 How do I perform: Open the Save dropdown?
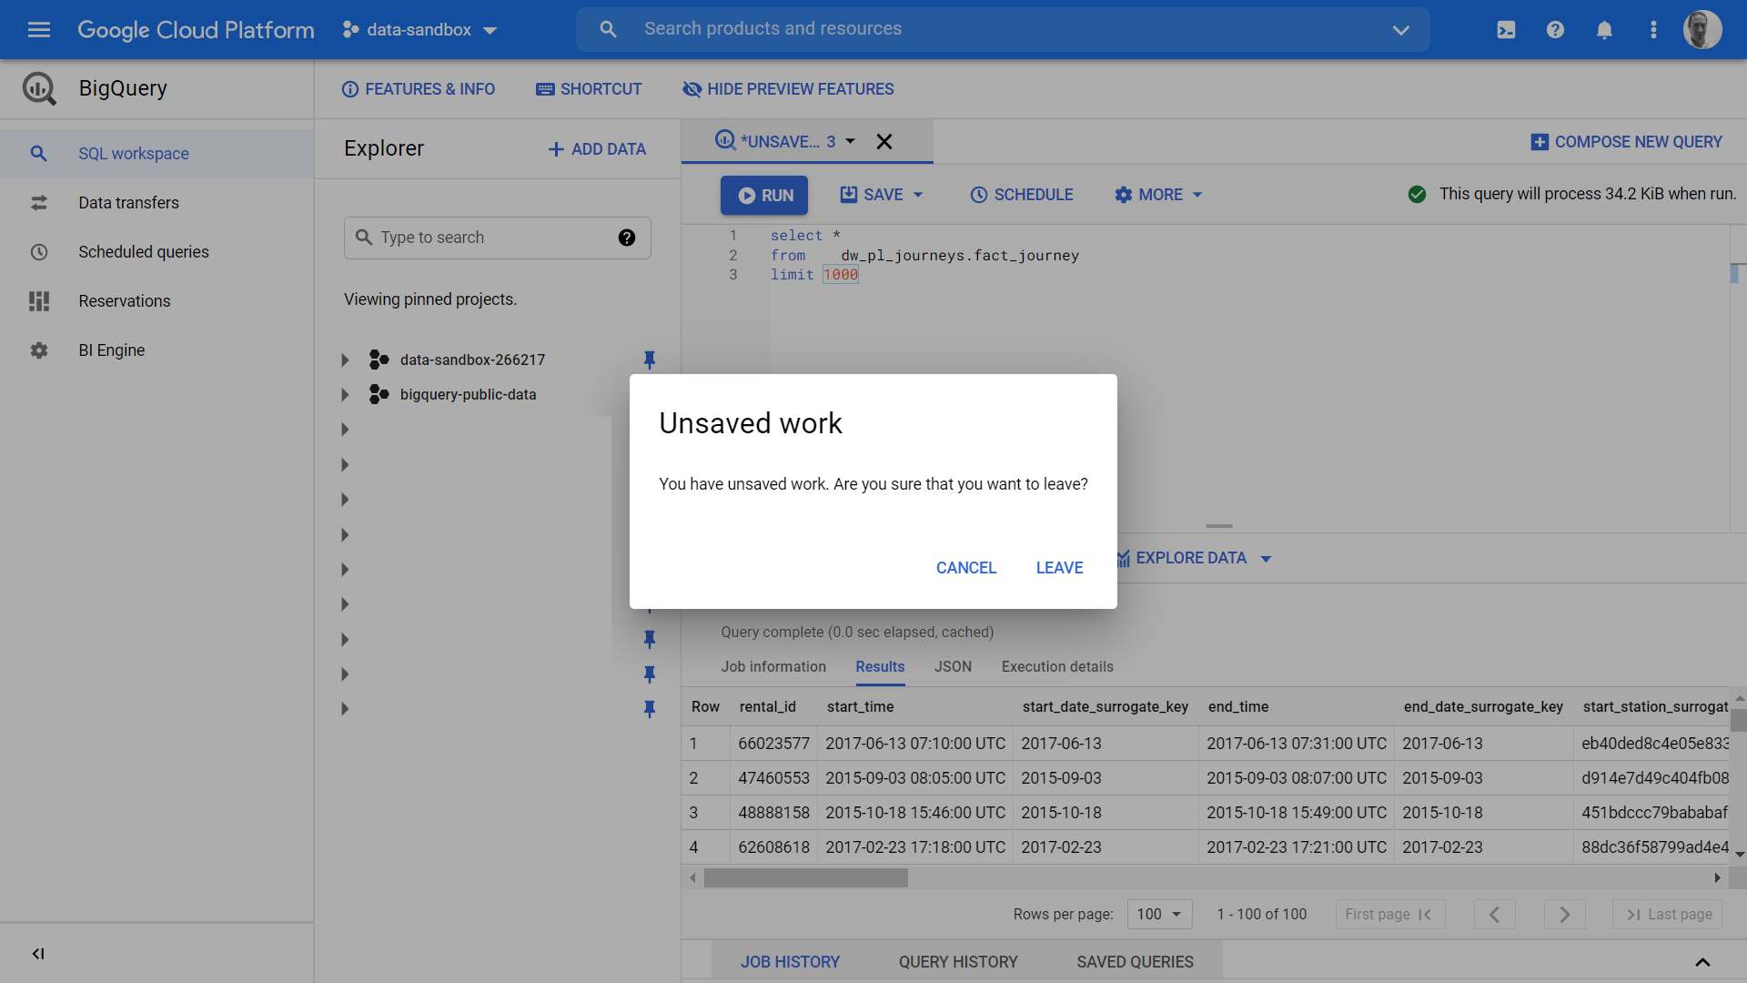(x=881, y=195)
